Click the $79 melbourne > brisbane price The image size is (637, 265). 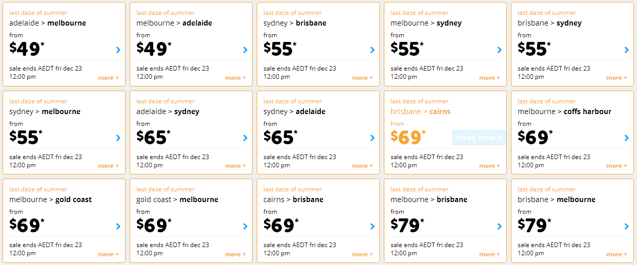tap(408, 226)
